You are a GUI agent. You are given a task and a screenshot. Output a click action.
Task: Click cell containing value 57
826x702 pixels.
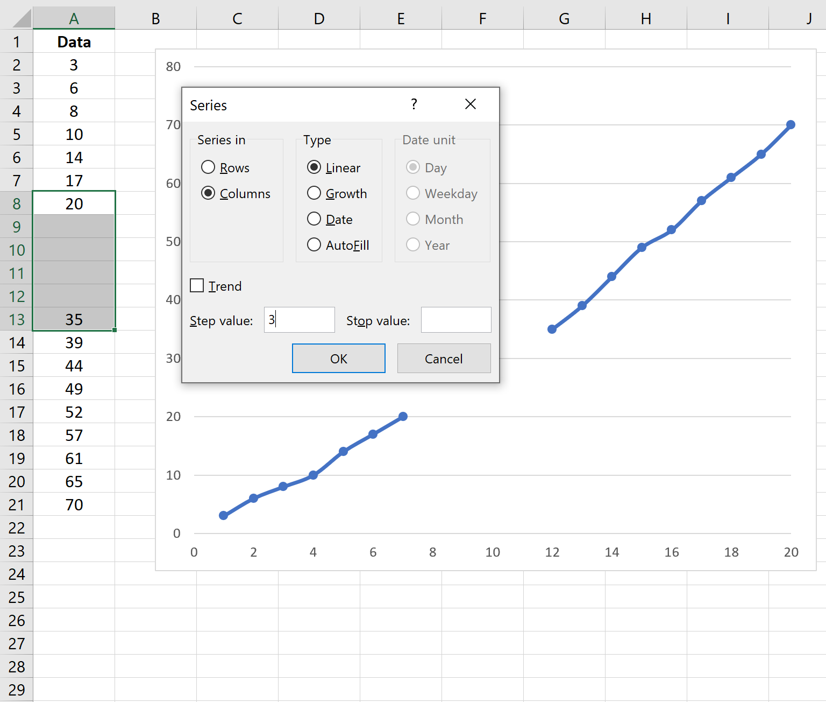pyautogui.click(x=74, y=436)
